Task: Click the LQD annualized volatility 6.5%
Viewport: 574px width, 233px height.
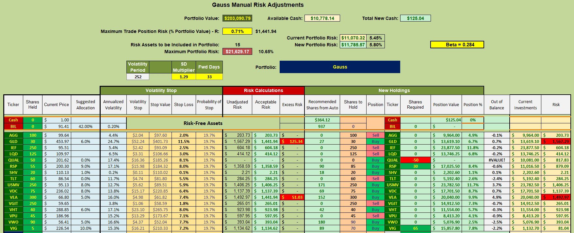Action: click(x=113, y=154)
